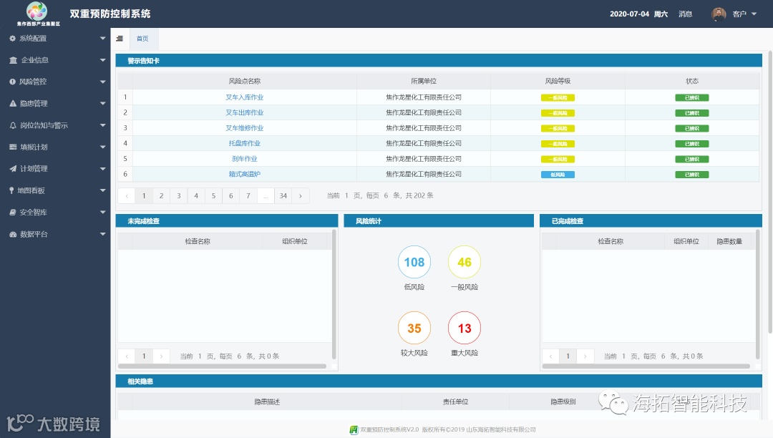Click previous page arrow in 警示告知卡
Screen dimensions: 773x438
click(127, 195)
